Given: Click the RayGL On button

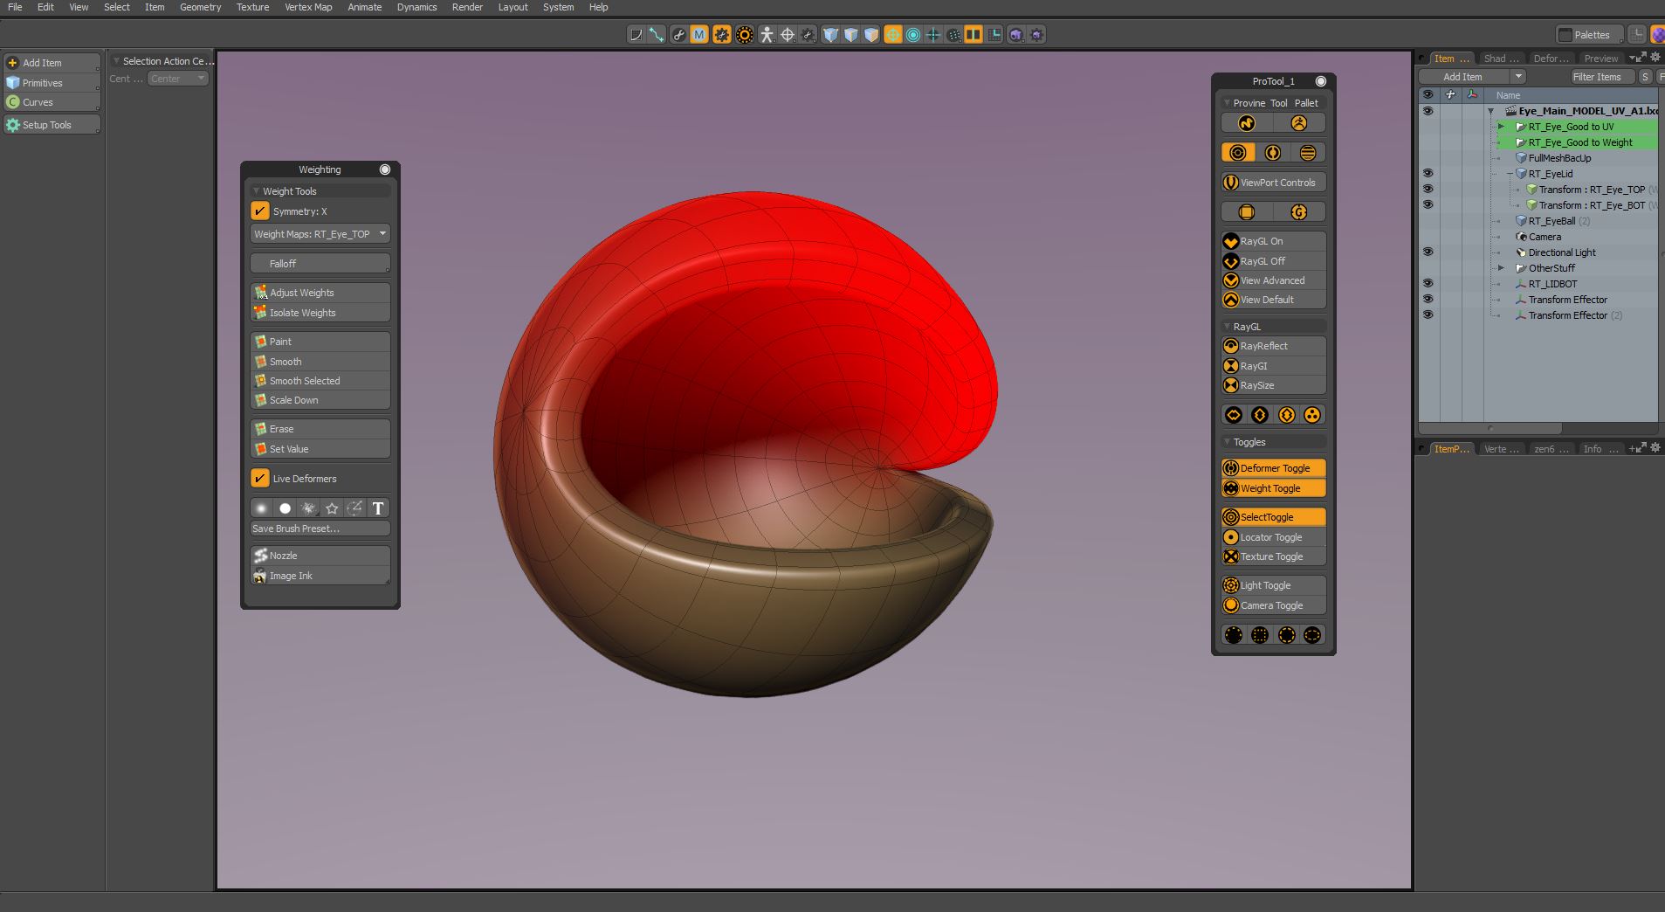Looking at the screenshot, I should (1273, 241).
